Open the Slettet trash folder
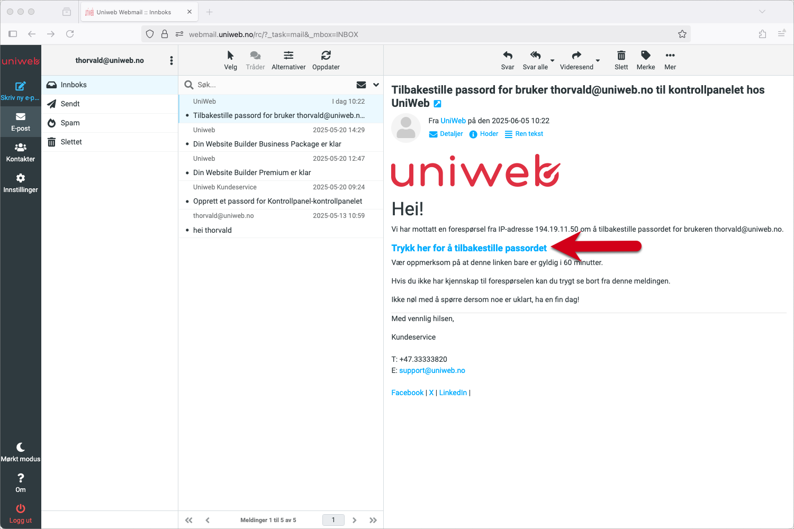The width and height of the screenshot is (794, 529). (x=110, y=142)
